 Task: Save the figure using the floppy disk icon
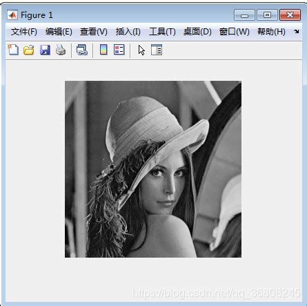coord(45,50)
